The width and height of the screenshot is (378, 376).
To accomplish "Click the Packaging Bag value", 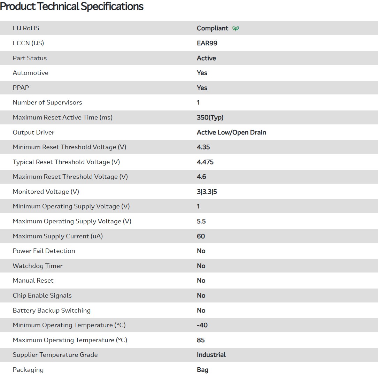I will 202,370.
